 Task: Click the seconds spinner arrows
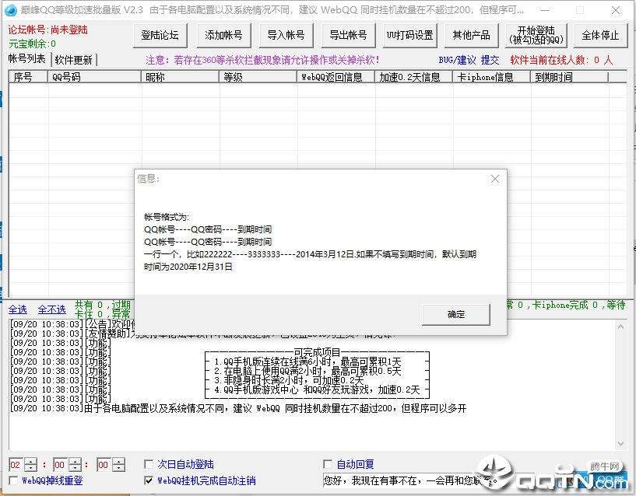118,464
